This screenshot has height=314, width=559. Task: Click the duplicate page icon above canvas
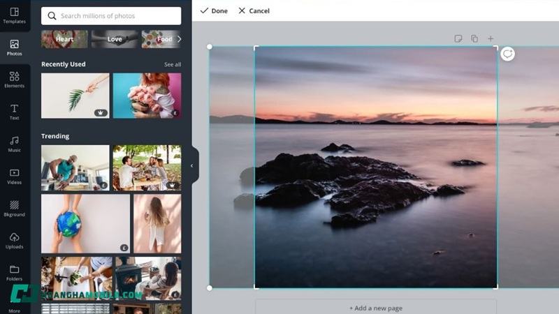474,39
